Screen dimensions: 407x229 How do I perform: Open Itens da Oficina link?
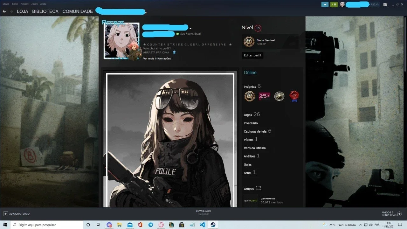point(255,148)
